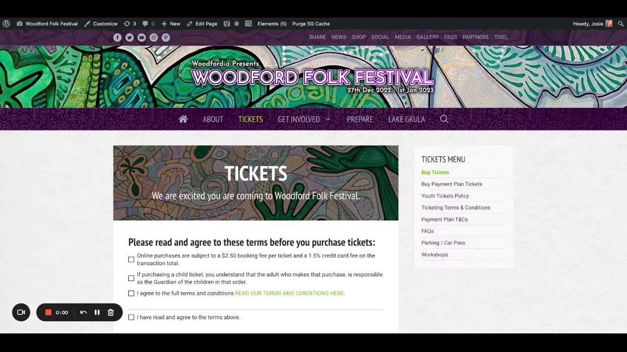
Task: Open the Twitter social icon
Action: [x=129, y=37]
